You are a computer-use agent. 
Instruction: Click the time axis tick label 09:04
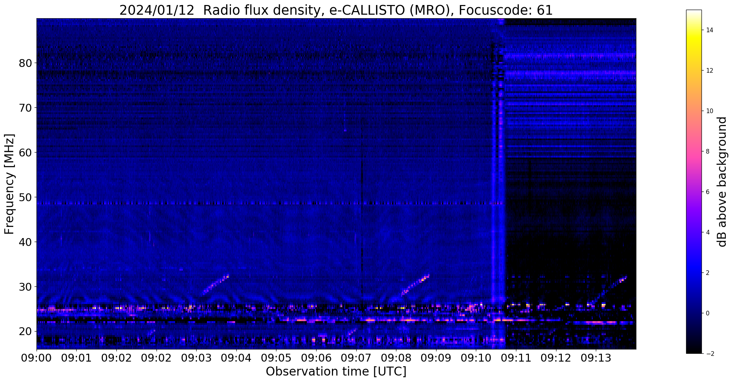pyautogui.click(x=236, y=358)
